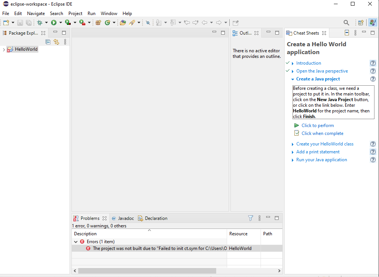Open the External Tools dropdown arrow

point(89,23)
